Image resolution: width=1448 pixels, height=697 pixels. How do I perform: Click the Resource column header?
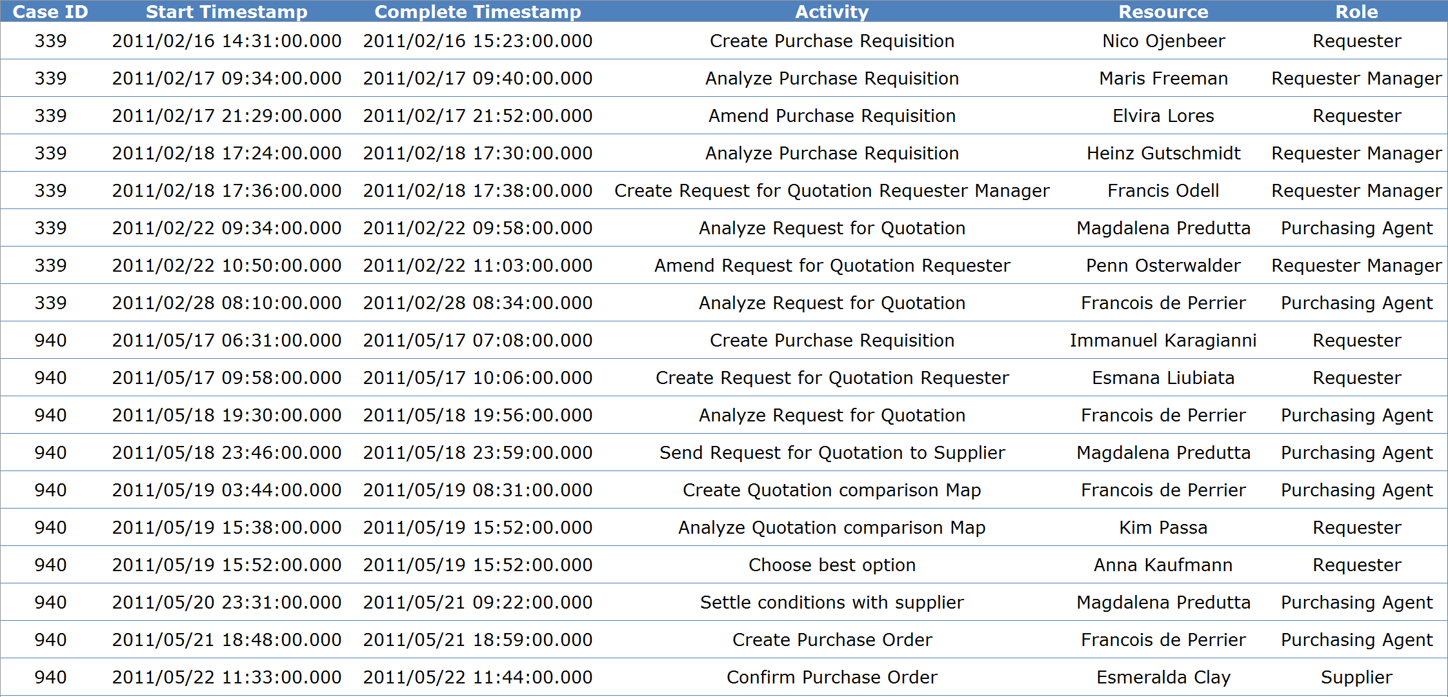tap(1163, 12)
